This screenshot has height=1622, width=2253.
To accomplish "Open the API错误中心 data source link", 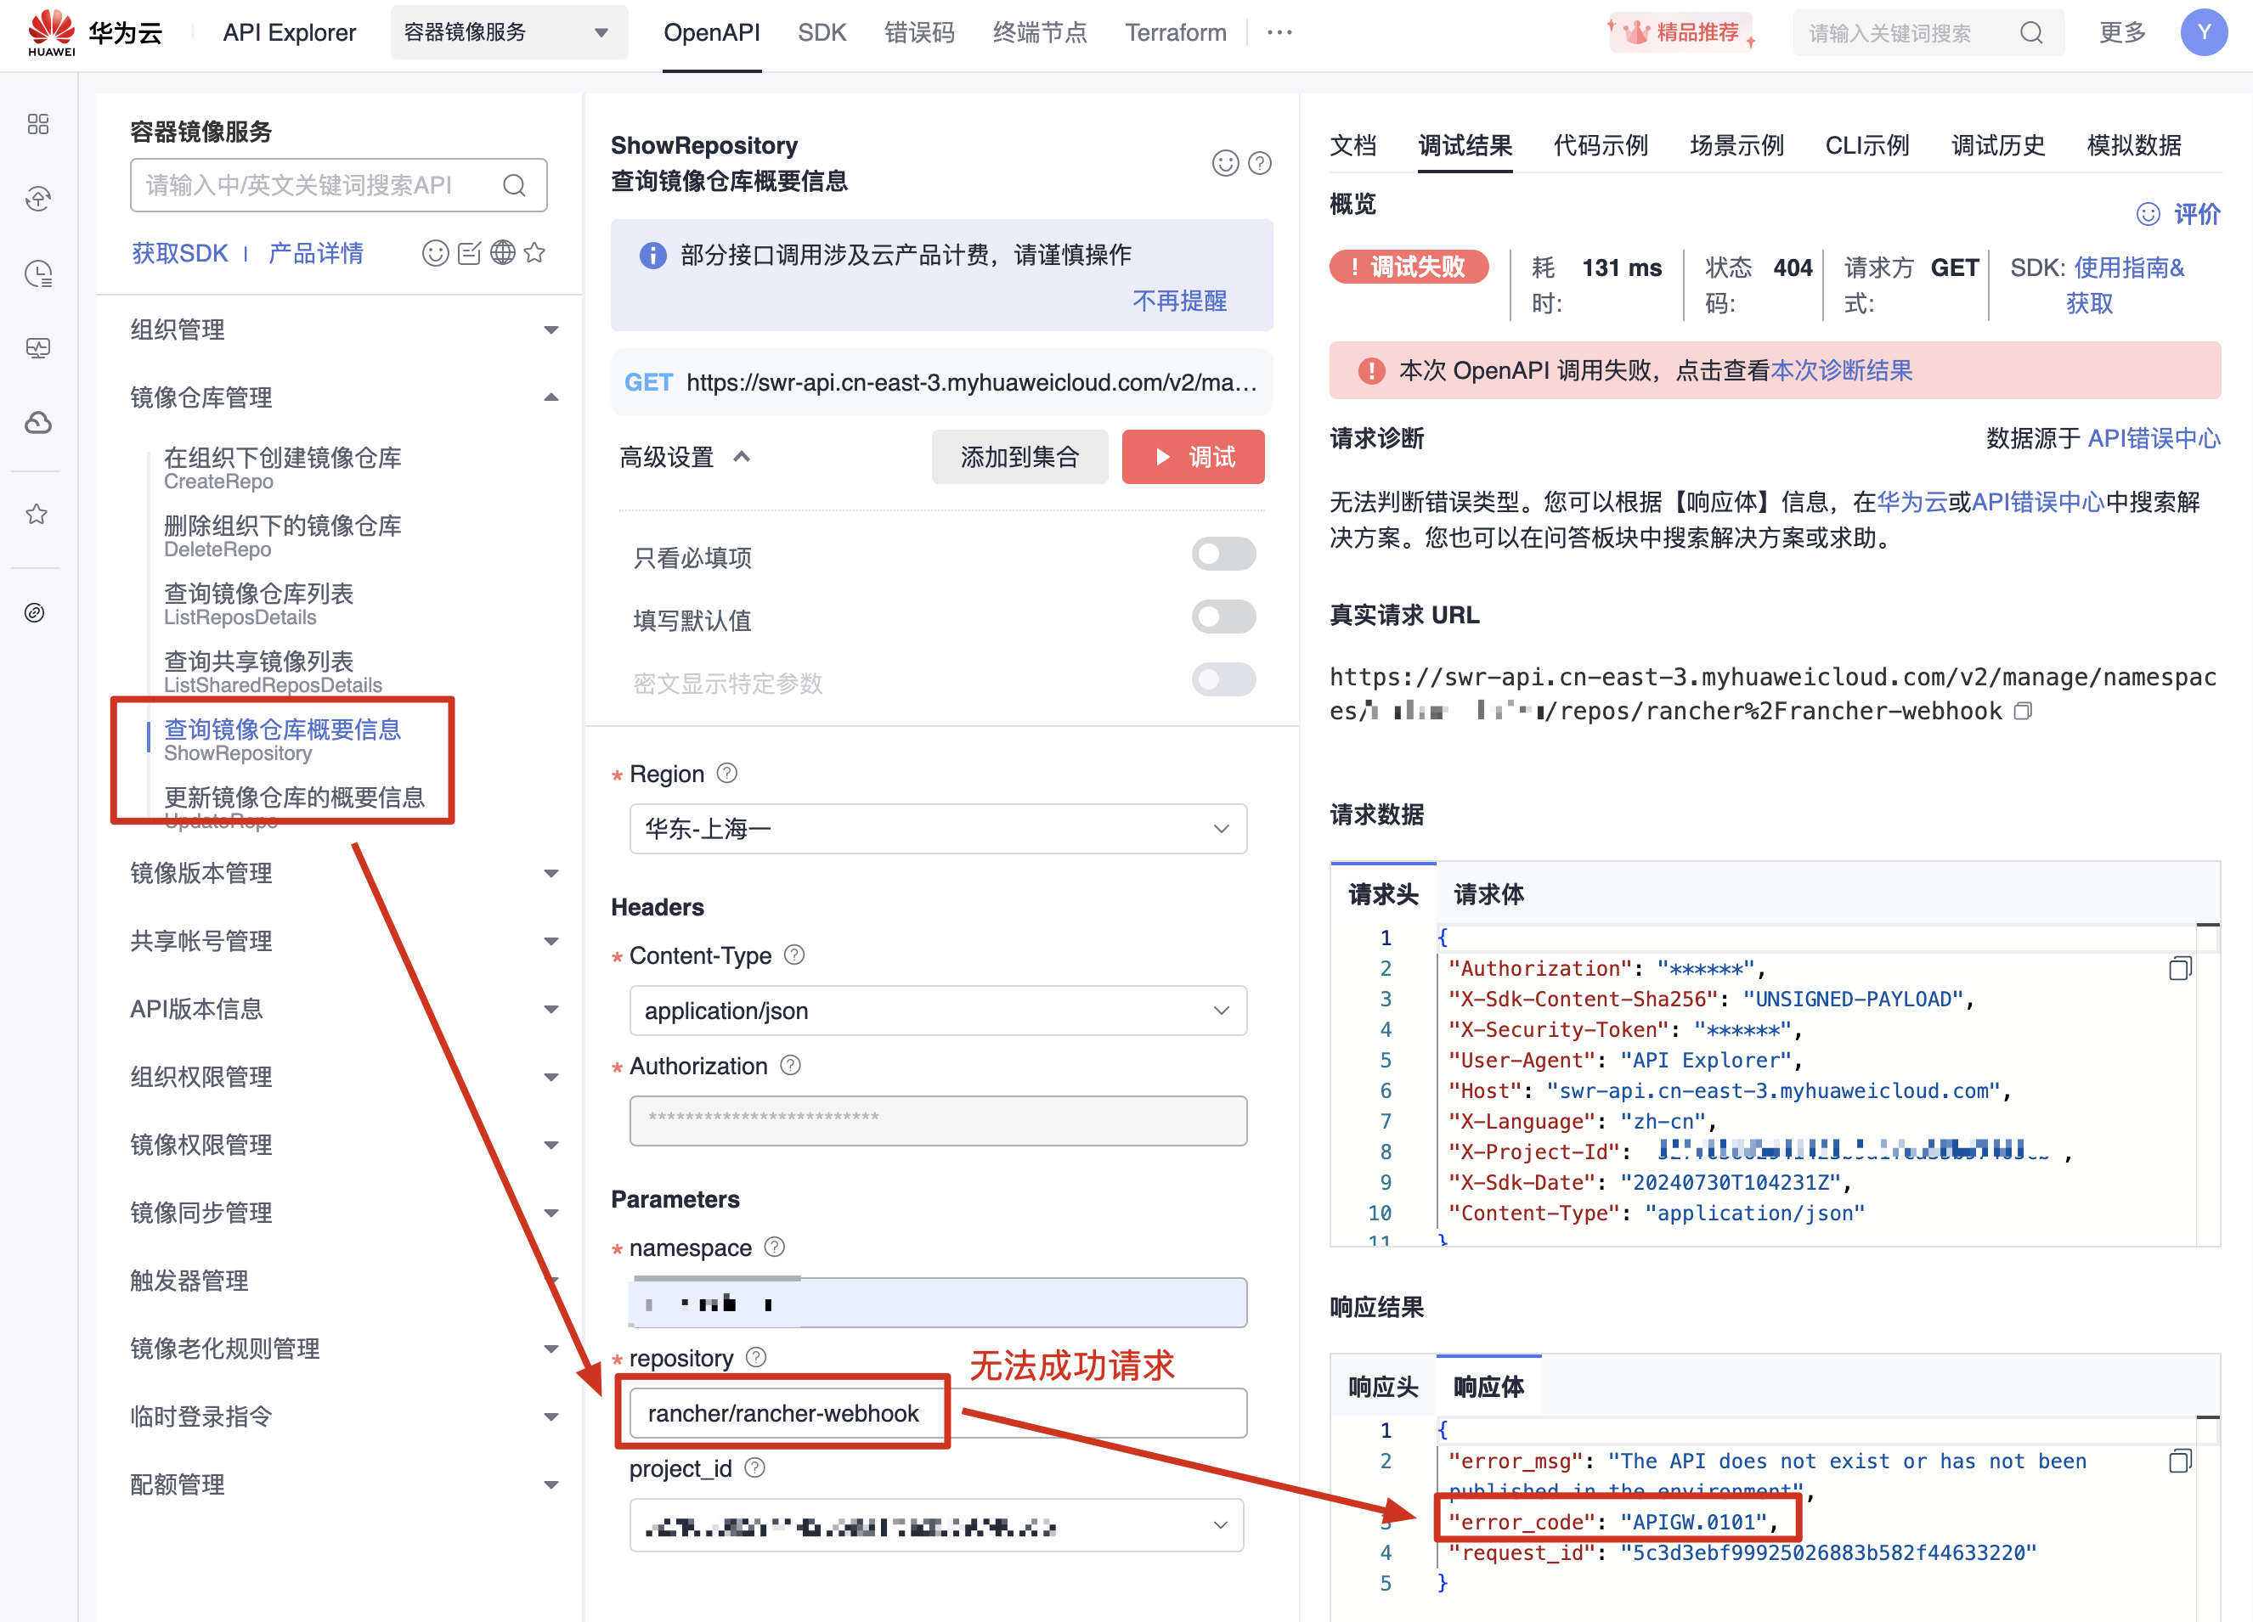I will tap(2154, 438).
